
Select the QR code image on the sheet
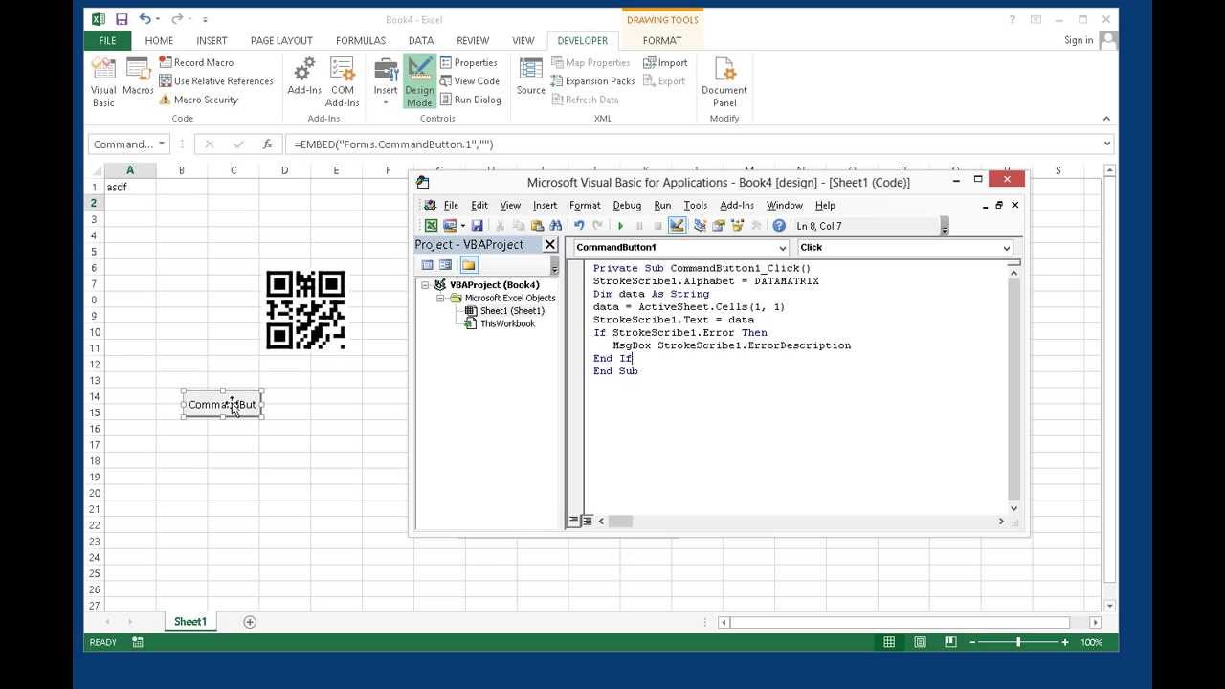305,310
